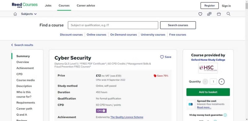Open Career advice in top navigation
The image size is (248, 121).
coord(86,6)
